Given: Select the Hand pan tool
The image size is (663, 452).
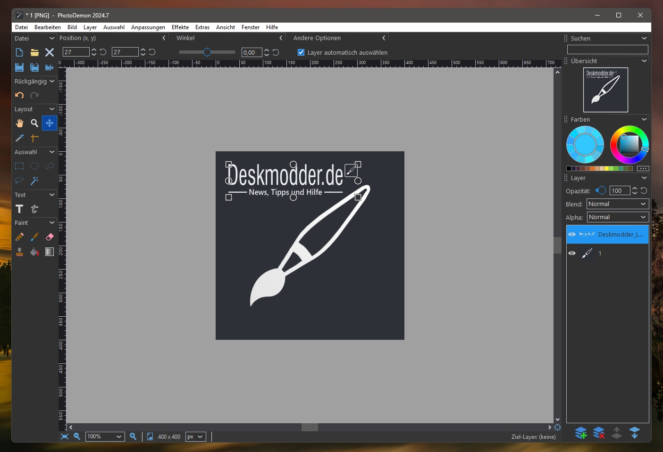Looking at the screenshot, I should click(19, 123).
